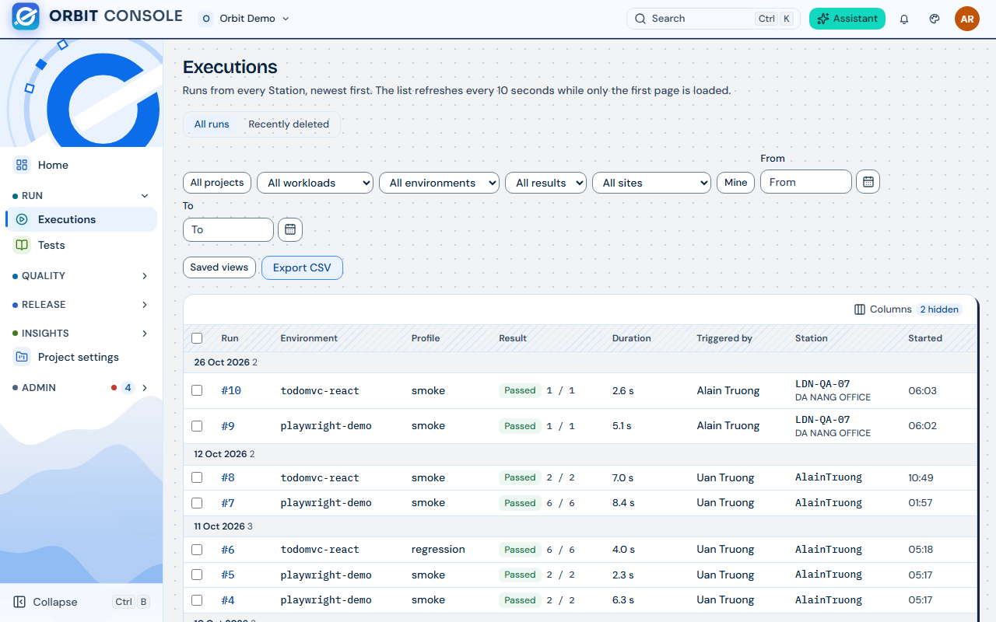
Task: Click the To date input field
Action: (x=228, y=229)
